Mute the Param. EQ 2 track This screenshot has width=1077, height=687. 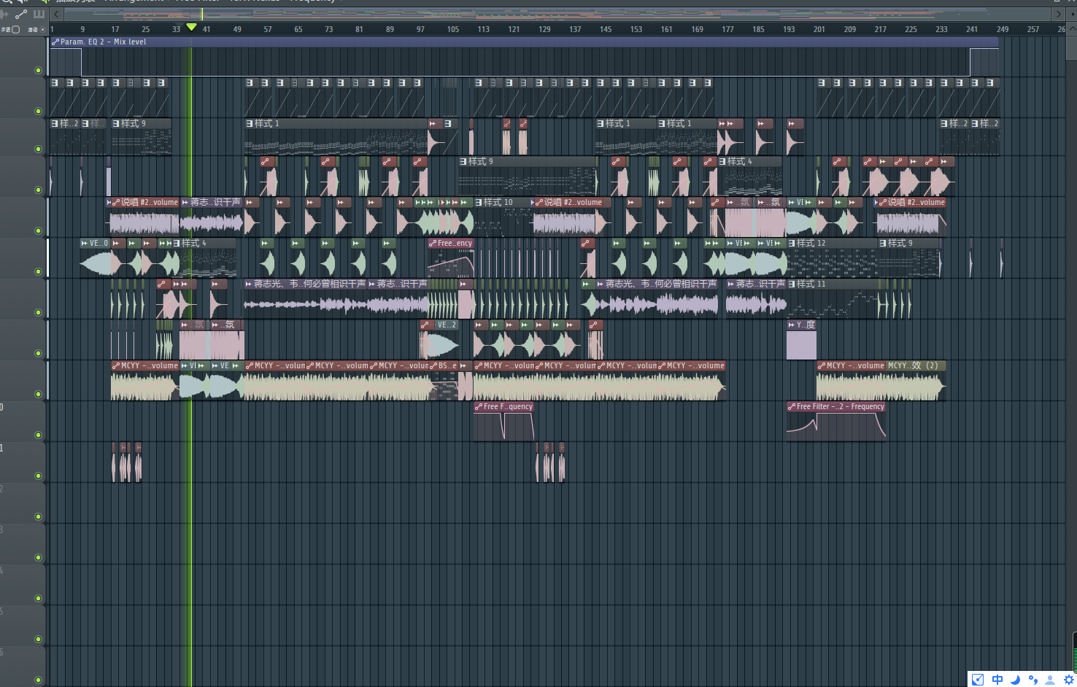click(x=38, y=70)
